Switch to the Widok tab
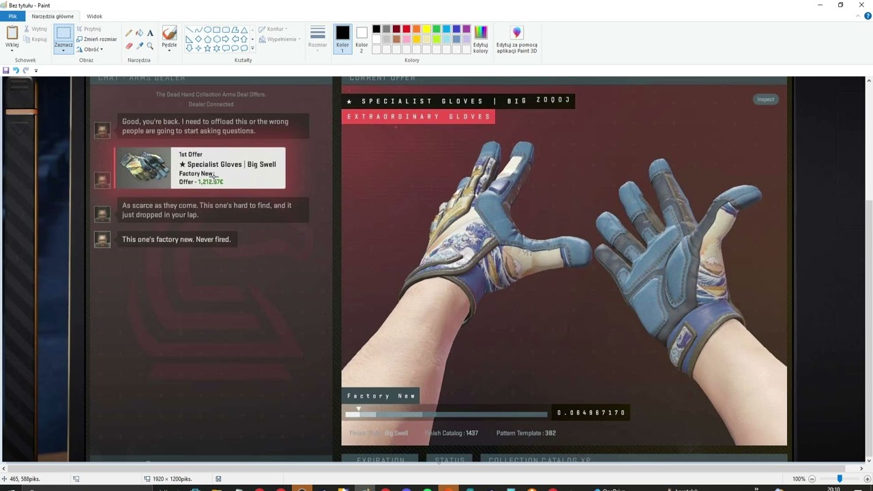Viewport: 873px width, 491px height. (94, 16)
